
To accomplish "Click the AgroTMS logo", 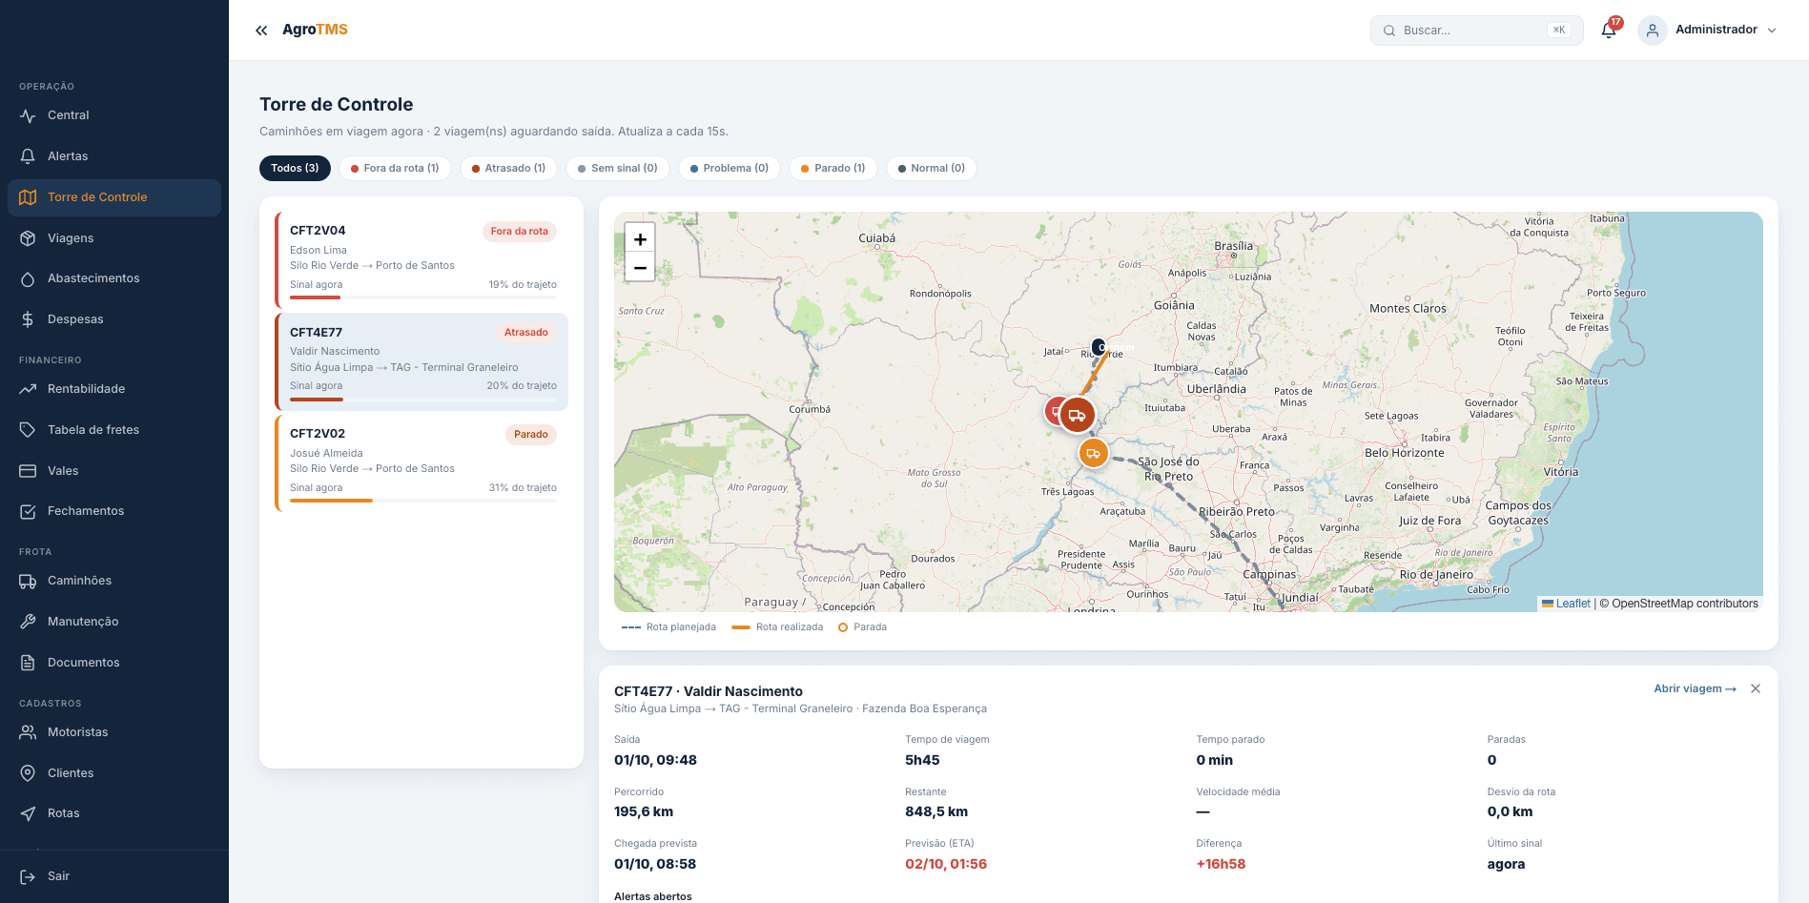I will tap(315, 30).
